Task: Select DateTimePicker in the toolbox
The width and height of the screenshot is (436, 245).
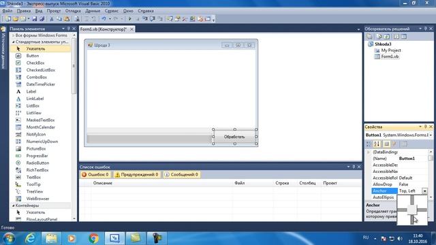Action: 40,84
